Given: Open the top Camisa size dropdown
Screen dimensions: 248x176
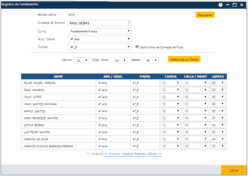Looking at the screenshot, I should [x=82, y=61].
